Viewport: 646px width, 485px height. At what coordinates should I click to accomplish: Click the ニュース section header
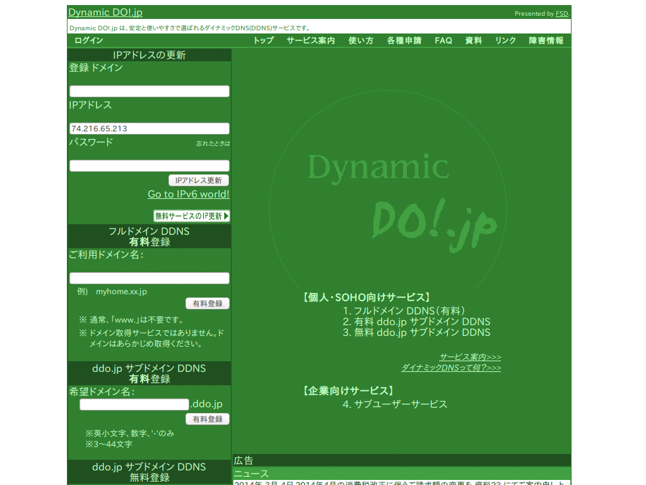402,474
